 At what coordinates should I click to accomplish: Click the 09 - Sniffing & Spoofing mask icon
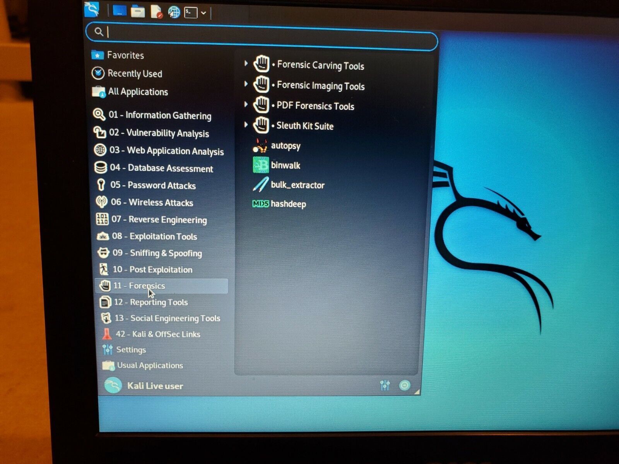click(x=103, y=252)
